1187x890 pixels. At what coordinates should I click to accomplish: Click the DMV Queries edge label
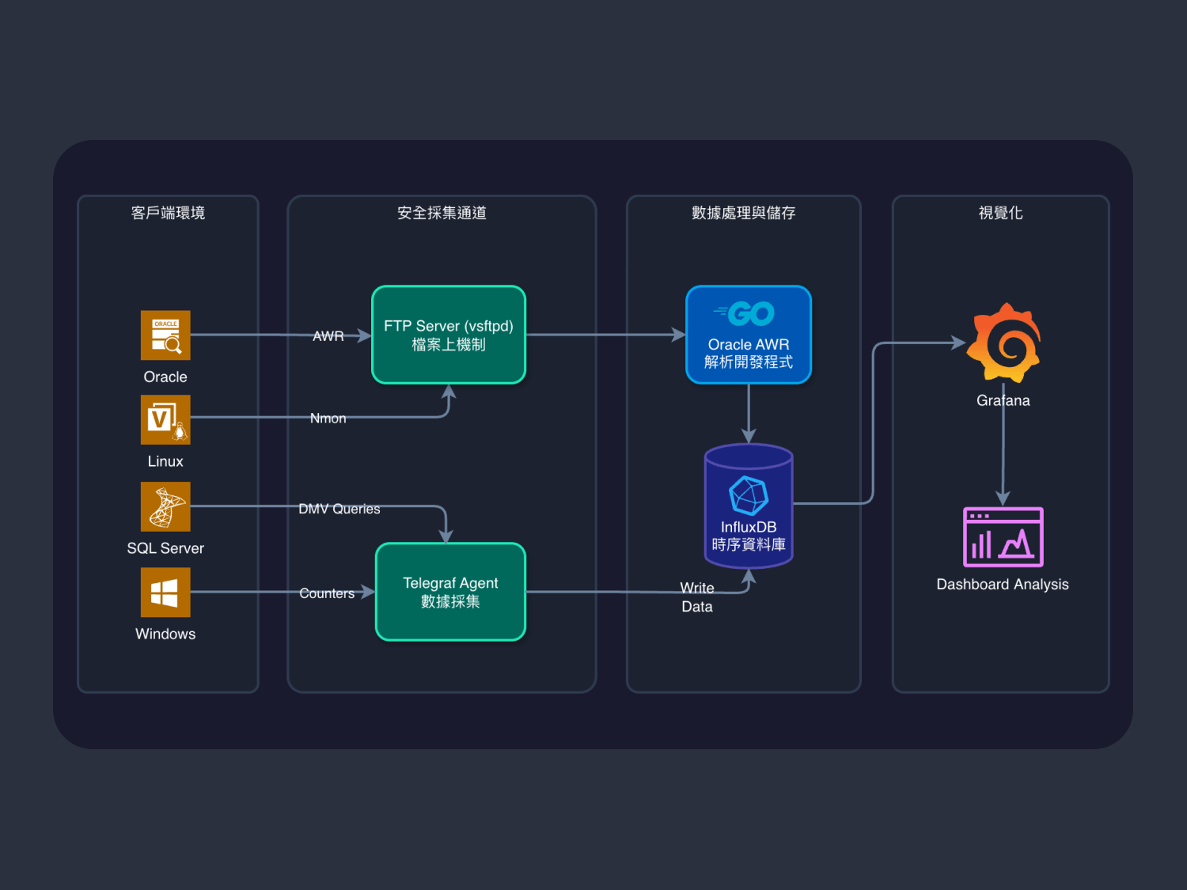coord(339,509)
